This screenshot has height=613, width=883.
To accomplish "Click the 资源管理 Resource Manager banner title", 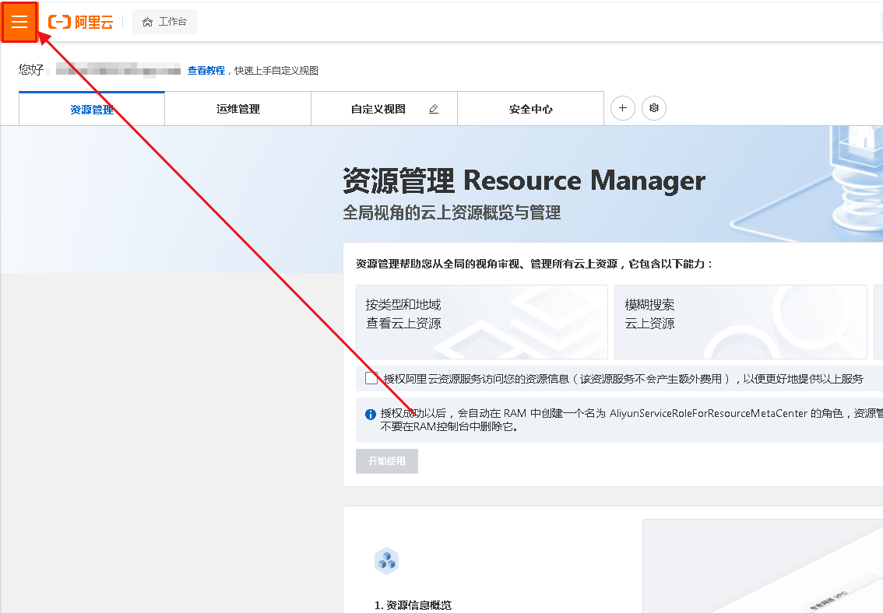I will (x=524, y=180).
